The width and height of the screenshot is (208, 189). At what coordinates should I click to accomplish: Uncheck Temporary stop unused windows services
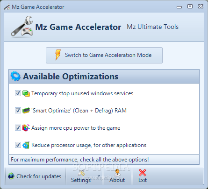tap(18, 93)
